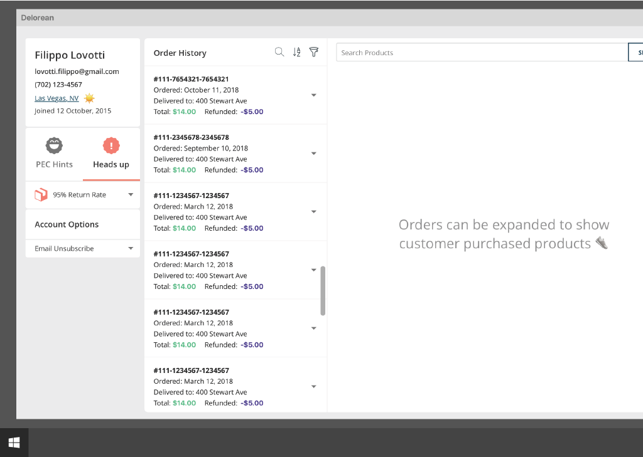
Task: Open the Email Unsubscribe dropdown
Action: pos(131,248)
